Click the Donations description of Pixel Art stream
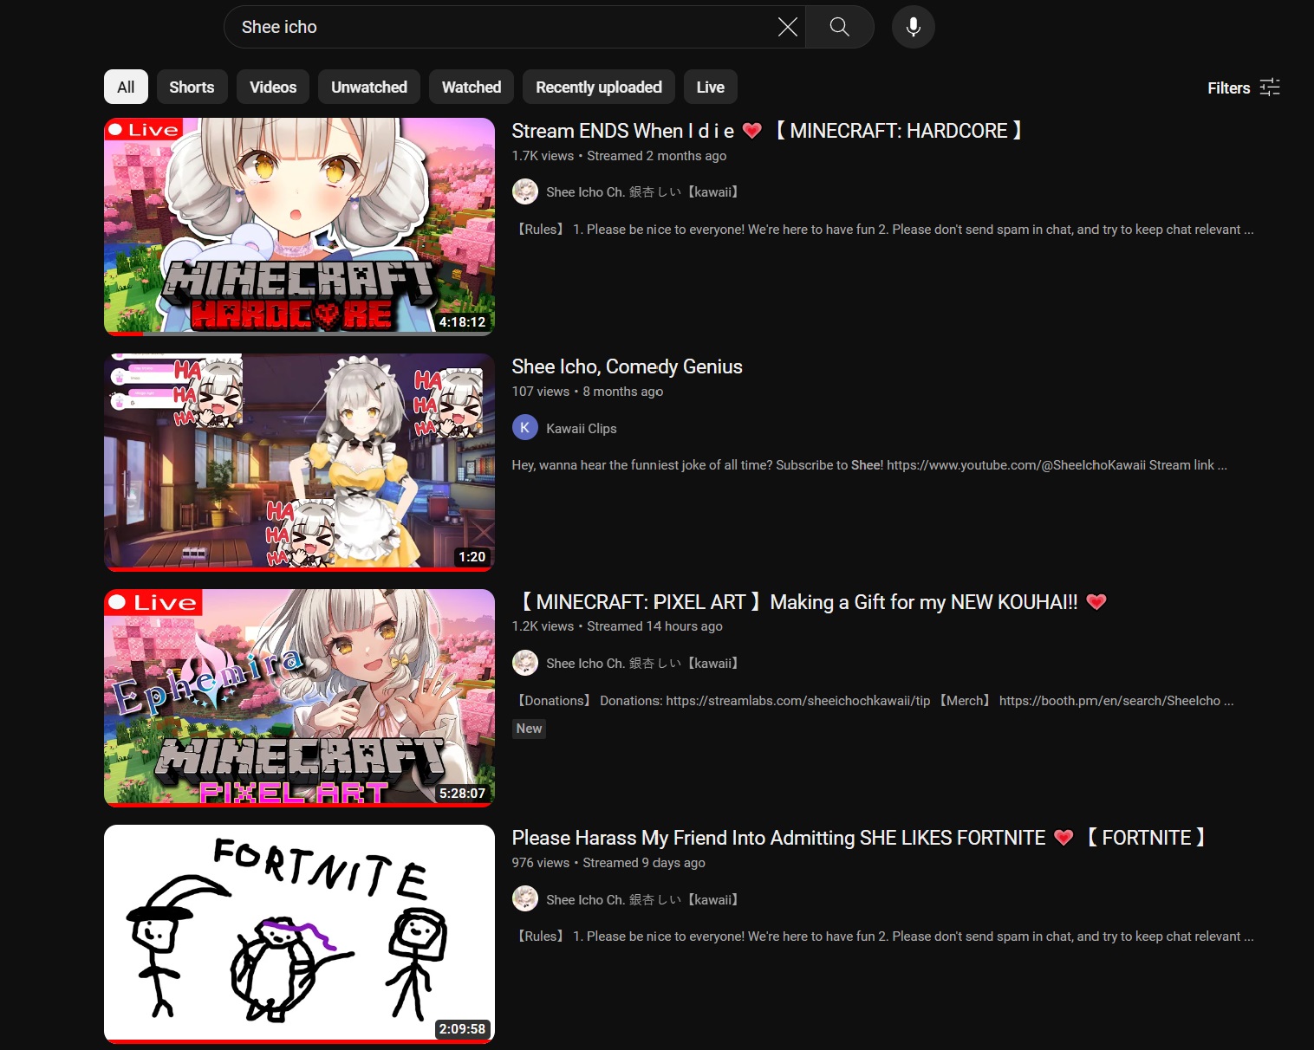 coord(873,701)
